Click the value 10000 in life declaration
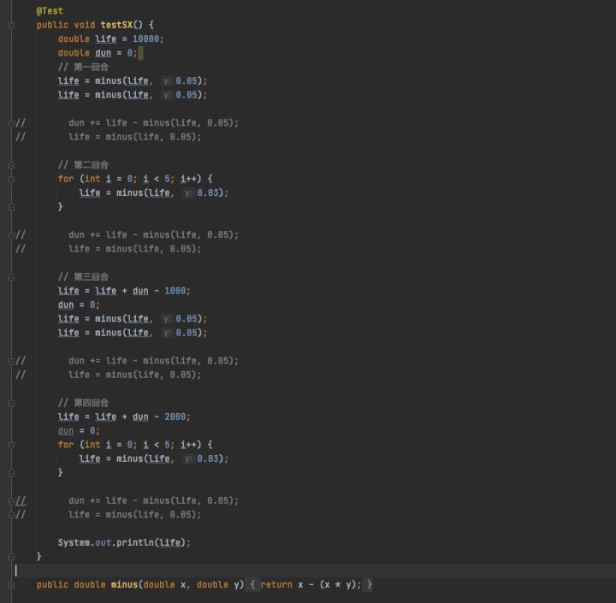616x603 pixels. [x=145, y=38]
